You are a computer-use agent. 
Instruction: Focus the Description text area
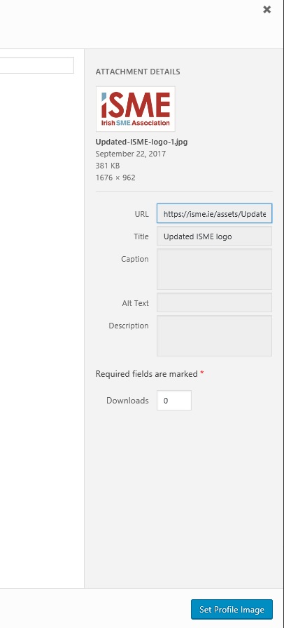(x=215, y=335)
